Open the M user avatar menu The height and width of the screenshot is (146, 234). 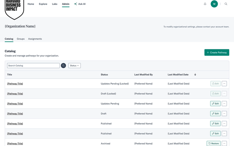[x=214, y=4]
